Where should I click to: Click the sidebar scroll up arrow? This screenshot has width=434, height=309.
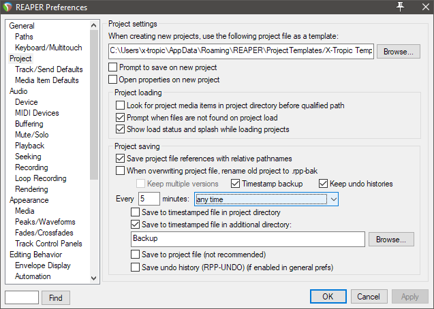94,25
